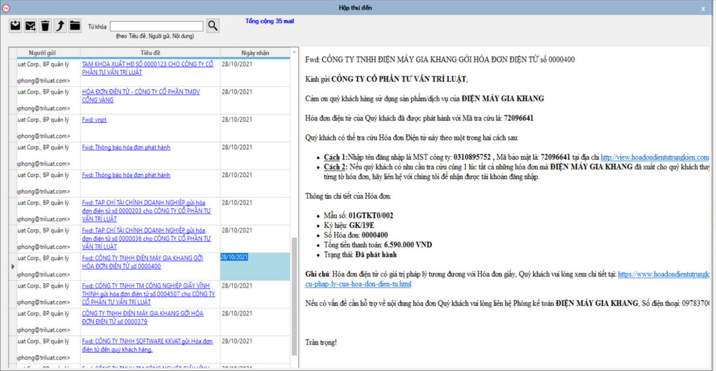Open the Fwd: vnpt mail

click(x=94, y=120)
